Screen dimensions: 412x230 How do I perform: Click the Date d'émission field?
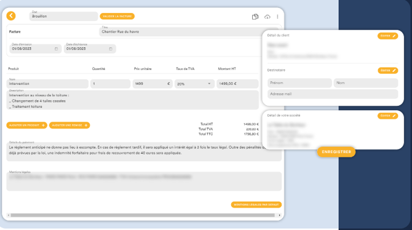[x=35, y=49]
